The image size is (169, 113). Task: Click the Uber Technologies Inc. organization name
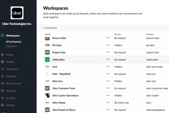click(x=17, y=24)
